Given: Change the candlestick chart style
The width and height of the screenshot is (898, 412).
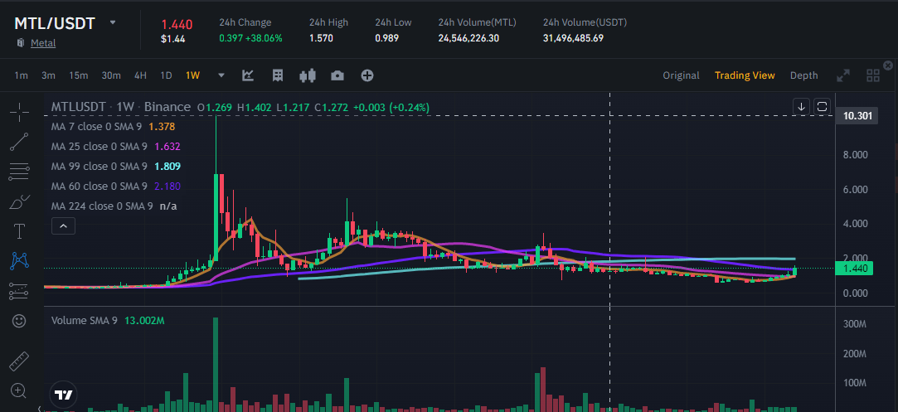Looking at the screenshot, I should tap(308, 75).
